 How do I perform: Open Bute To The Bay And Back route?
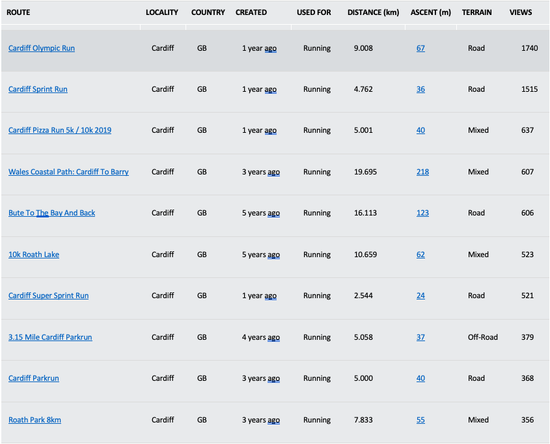tap(51, 213)
